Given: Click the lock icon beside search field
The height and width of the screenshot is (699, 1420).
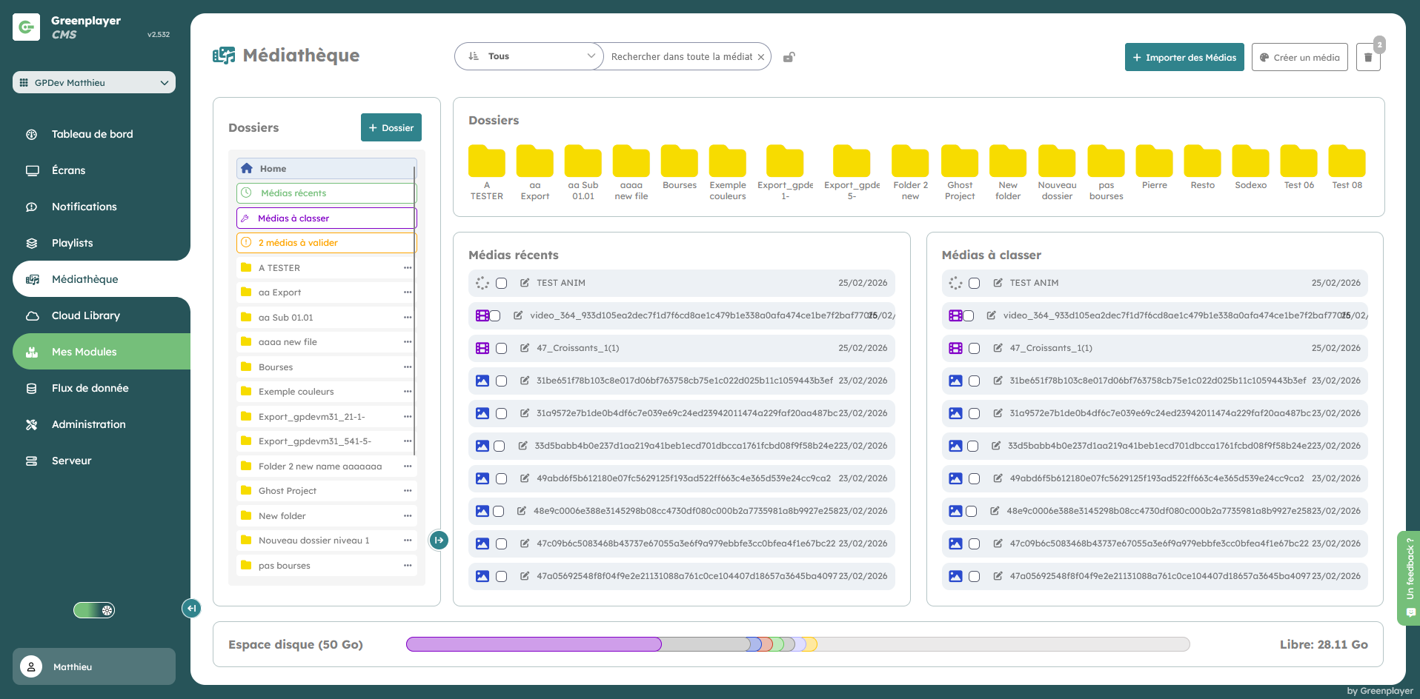Looking at the screenshot, I should 789,57.
